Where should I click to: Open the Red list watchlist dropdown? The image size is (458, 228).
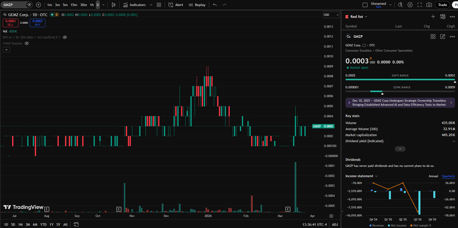tap(357, 16)
